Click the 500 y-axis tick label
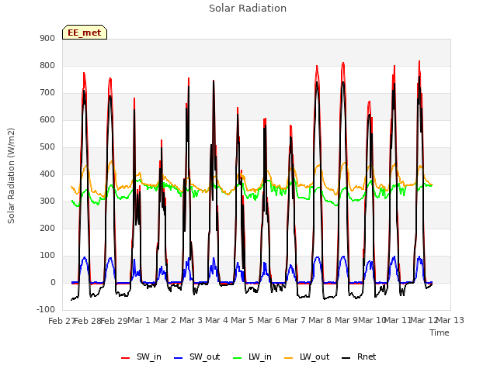 click(x=47, y=147)
